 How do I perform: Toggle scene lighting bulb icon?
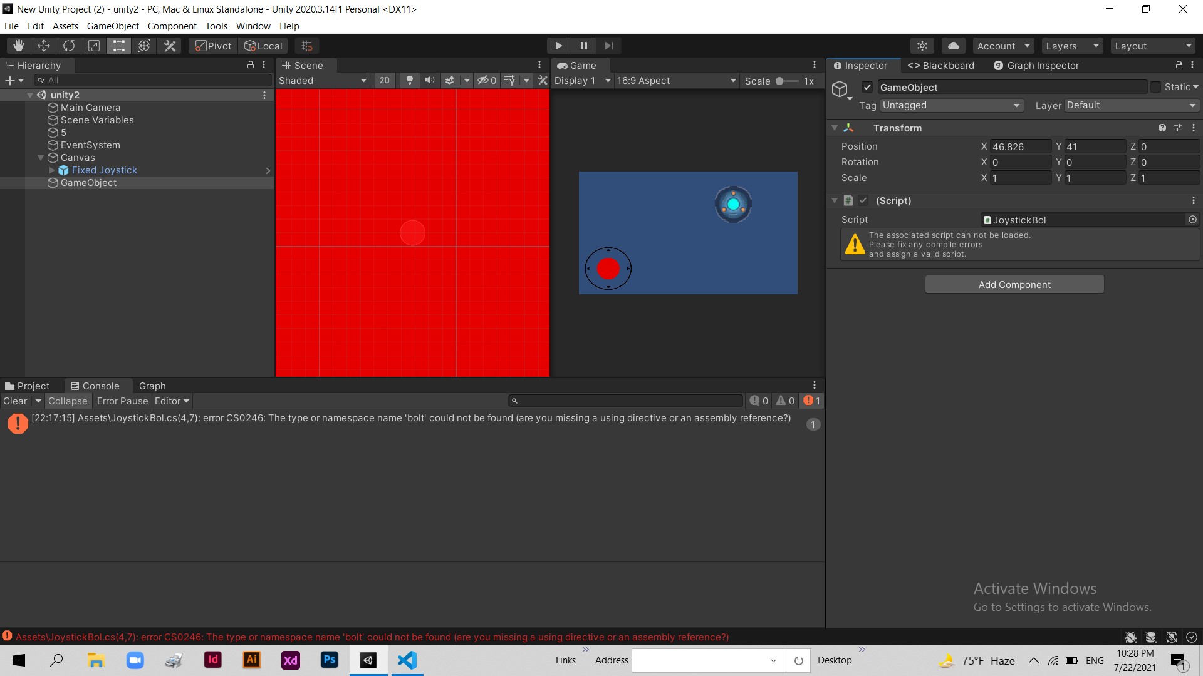410,81
